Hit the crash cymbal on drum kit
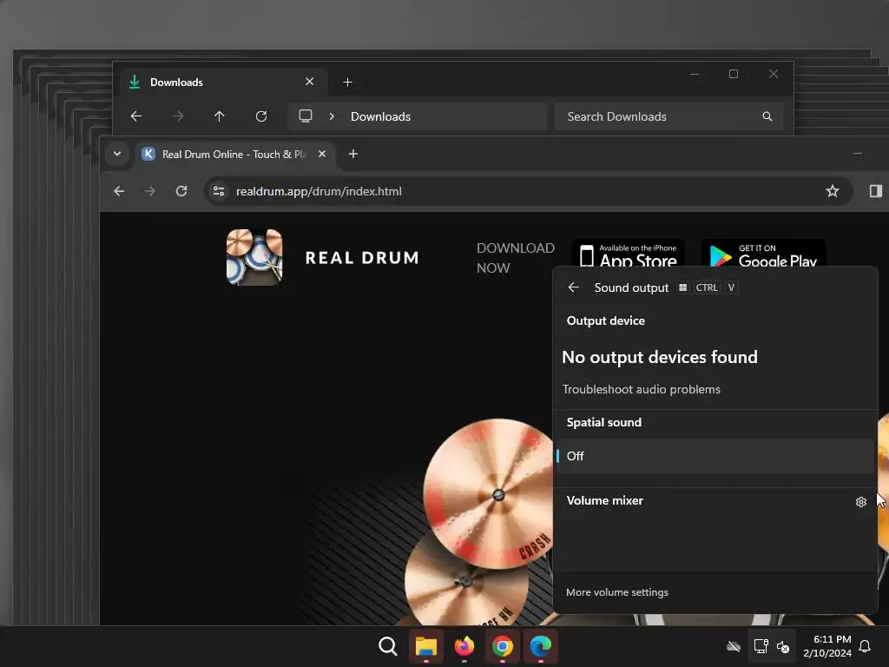 (x=491, y=493)
